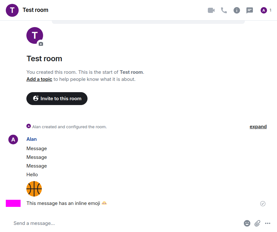Open the emoji picker in composer
The height and width of the screenshot is (232, 277).
click(247, 223)
